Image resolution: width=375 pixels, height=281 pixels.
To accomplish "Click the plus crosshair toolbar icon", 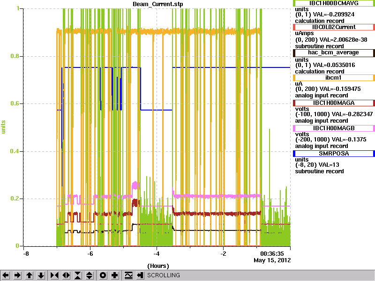I will [114, 275].
